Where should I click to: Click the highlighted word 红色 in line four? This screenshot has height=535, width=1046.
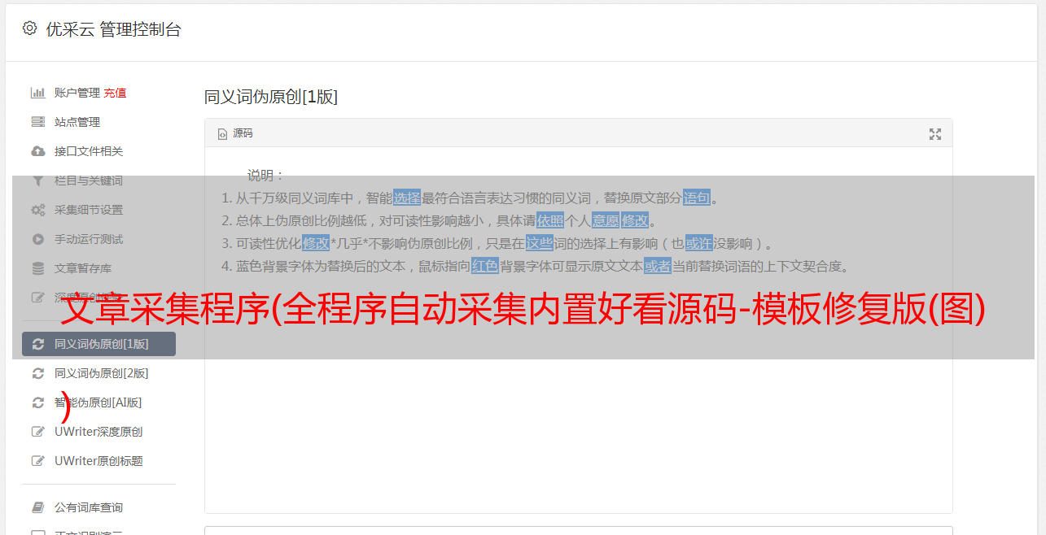[485, 266]
